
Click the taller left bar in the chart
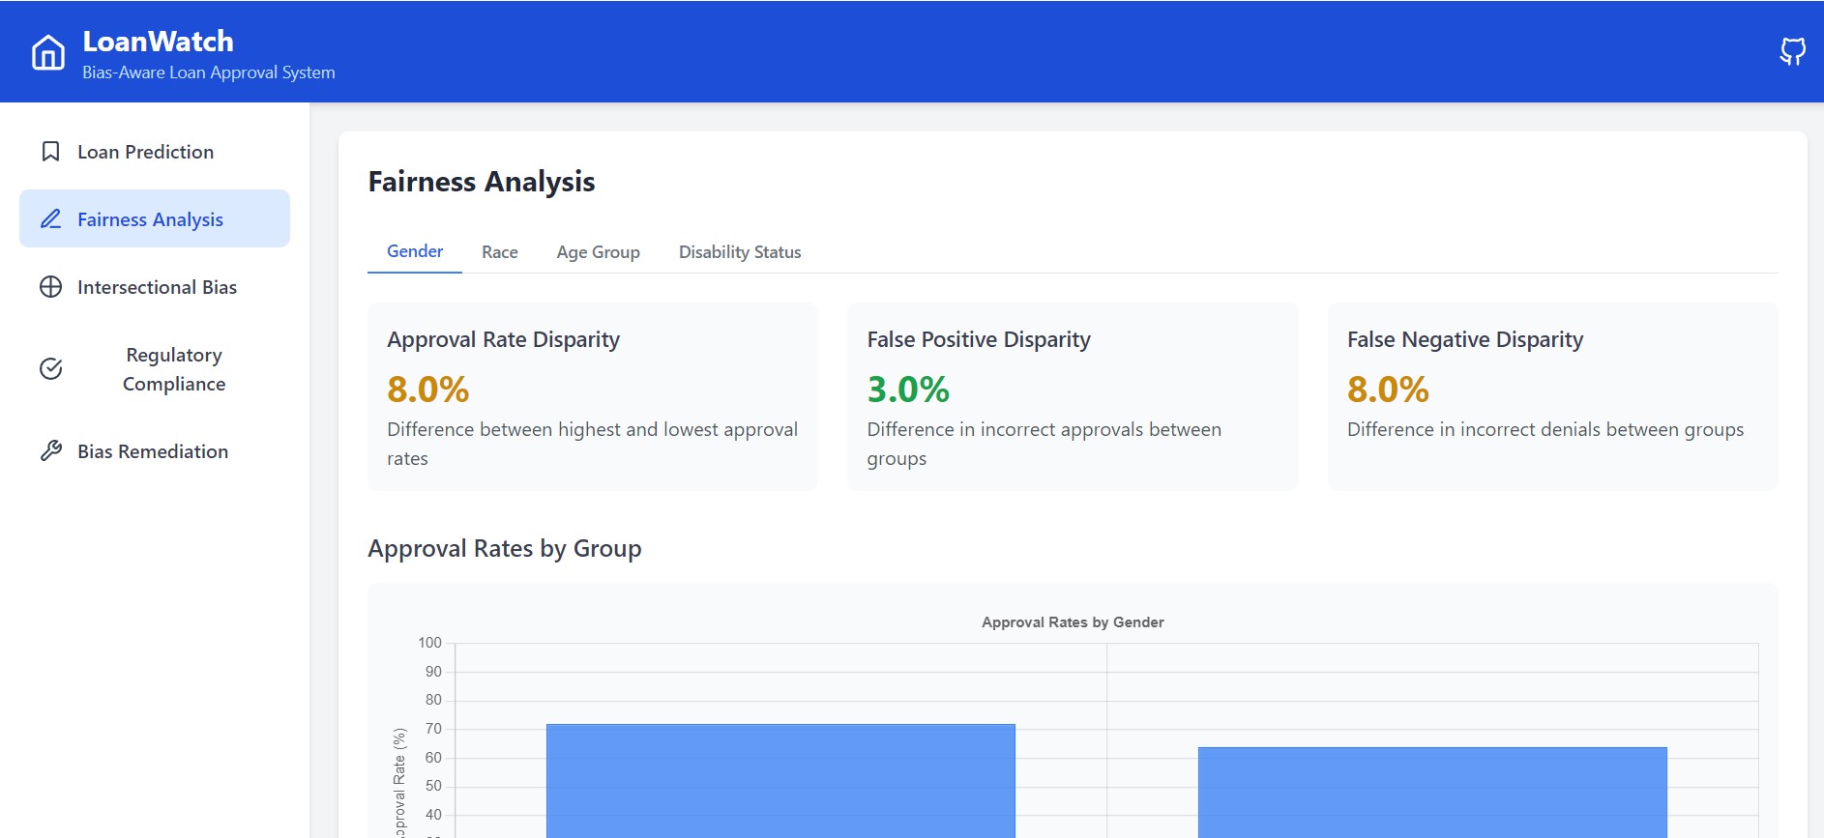pyautogui.click(x=780, y=781)
